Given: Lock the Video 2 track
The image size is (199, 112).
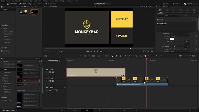Looking at the screenshot, I should tap(47, 72).
